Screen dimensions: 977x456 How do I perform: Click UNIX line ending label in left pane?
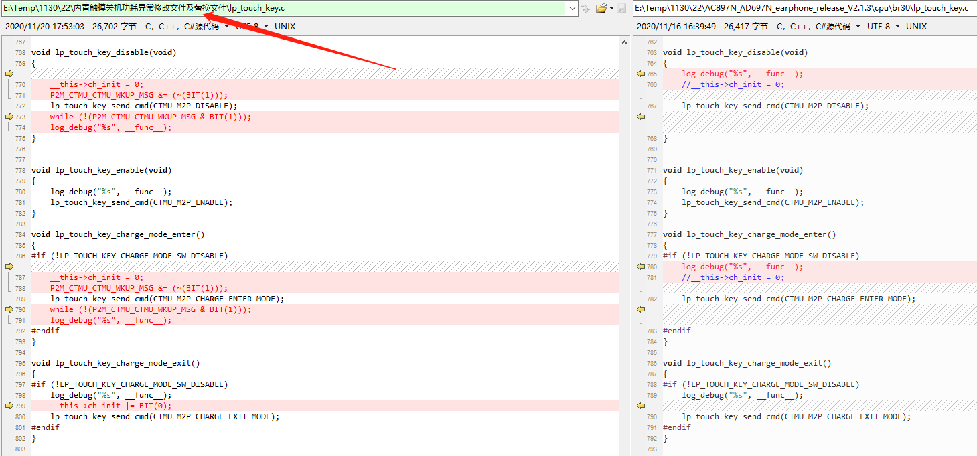click(x=285, y=26)
